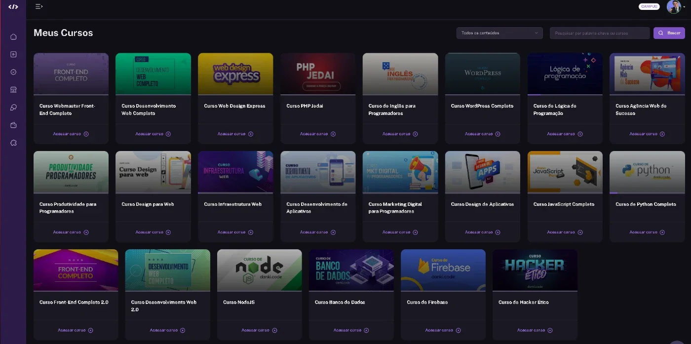Open the wallet icon in sidebar
691x344 pixels.
(x=13, y=125)
